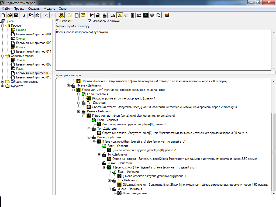Collapse 'То - Действия' above 2.50 секунд action
The image size is (276, 207).
click(x=78, y=103)
